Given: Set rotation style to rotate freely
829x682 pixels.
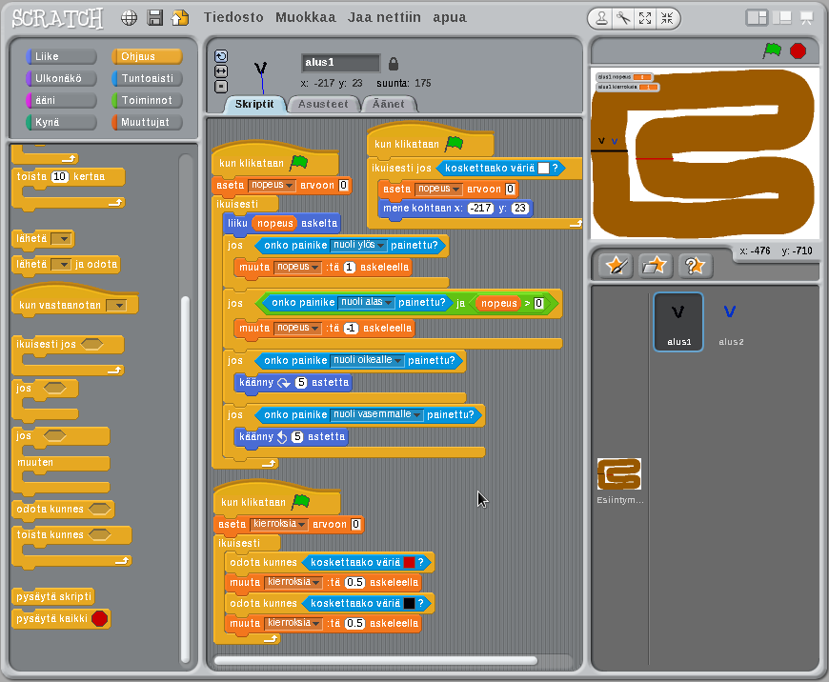Looking at the screenshot, I should click(x=221, y=56).
